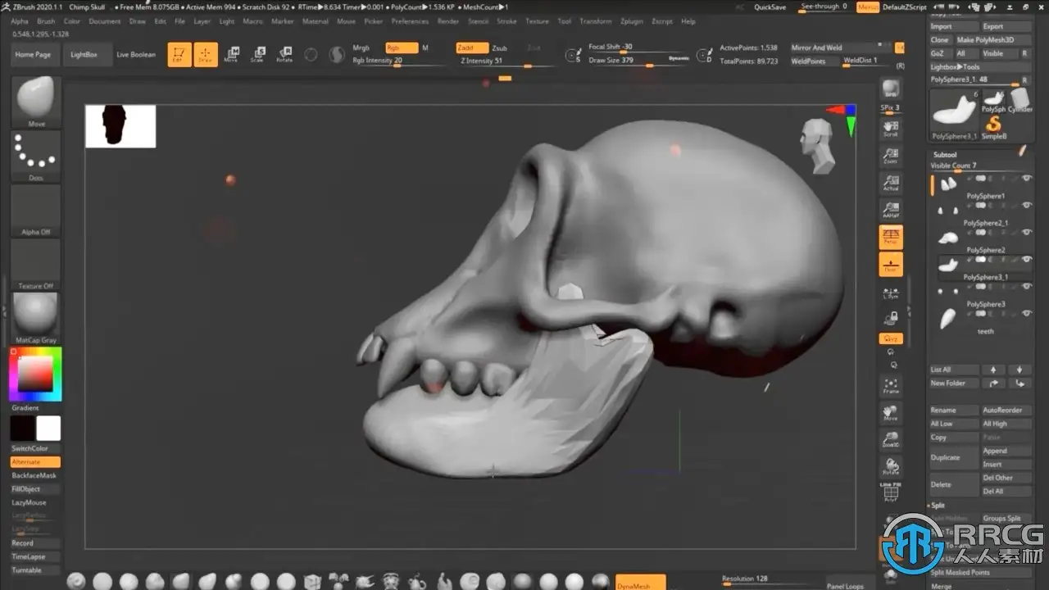Toggle the Xyz rotation mode

891,338
